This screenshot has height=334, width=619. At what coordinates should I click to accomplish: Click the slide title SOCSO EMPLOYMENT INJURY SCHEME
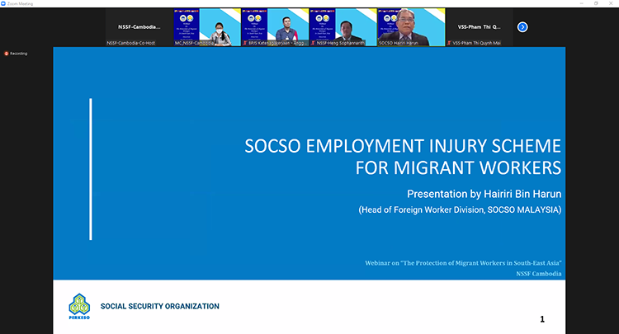point(403,146)
